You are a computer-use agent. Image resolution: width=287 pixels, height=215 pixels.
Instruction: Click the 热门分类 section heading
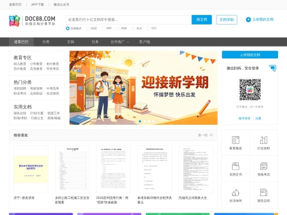[23, 82]
